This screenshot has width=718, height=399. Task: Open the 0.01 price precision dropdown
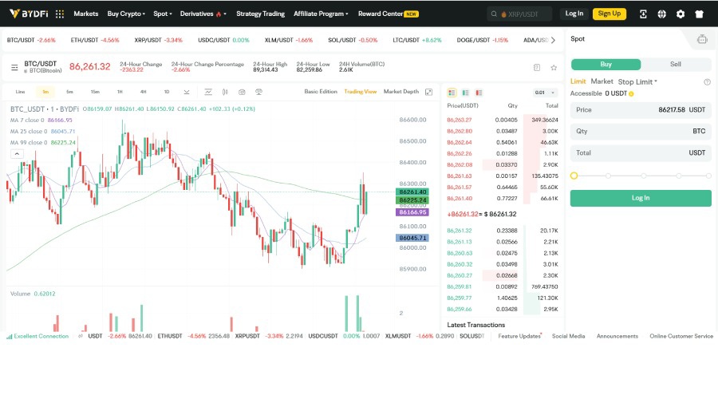point(544,93)
